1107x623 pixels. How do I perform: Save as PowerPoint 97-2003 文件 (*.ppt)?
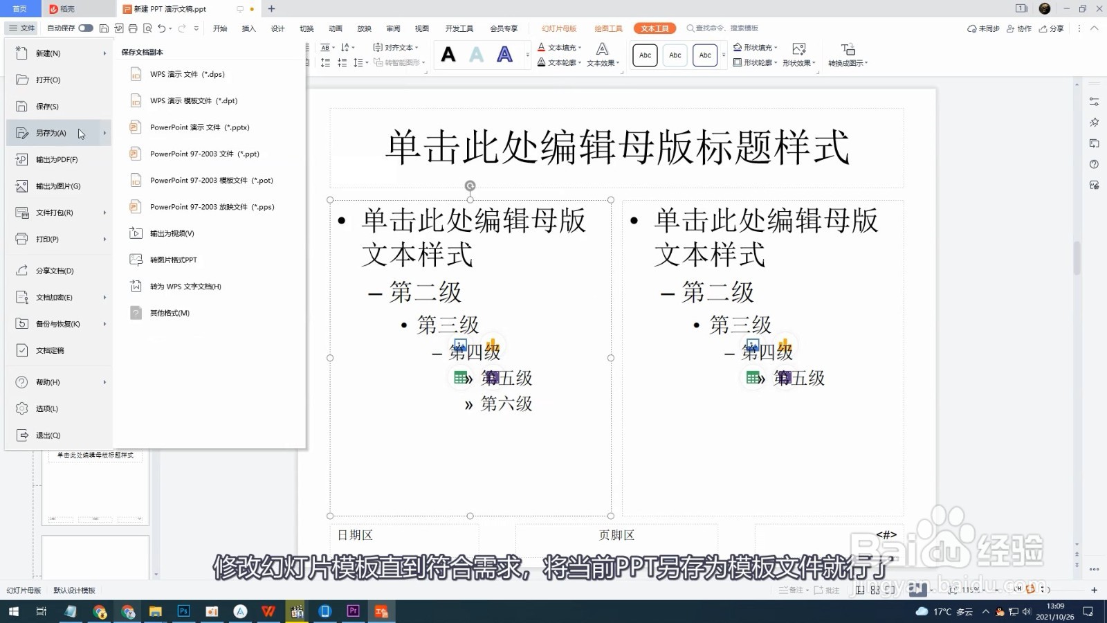tap(210, 154)
